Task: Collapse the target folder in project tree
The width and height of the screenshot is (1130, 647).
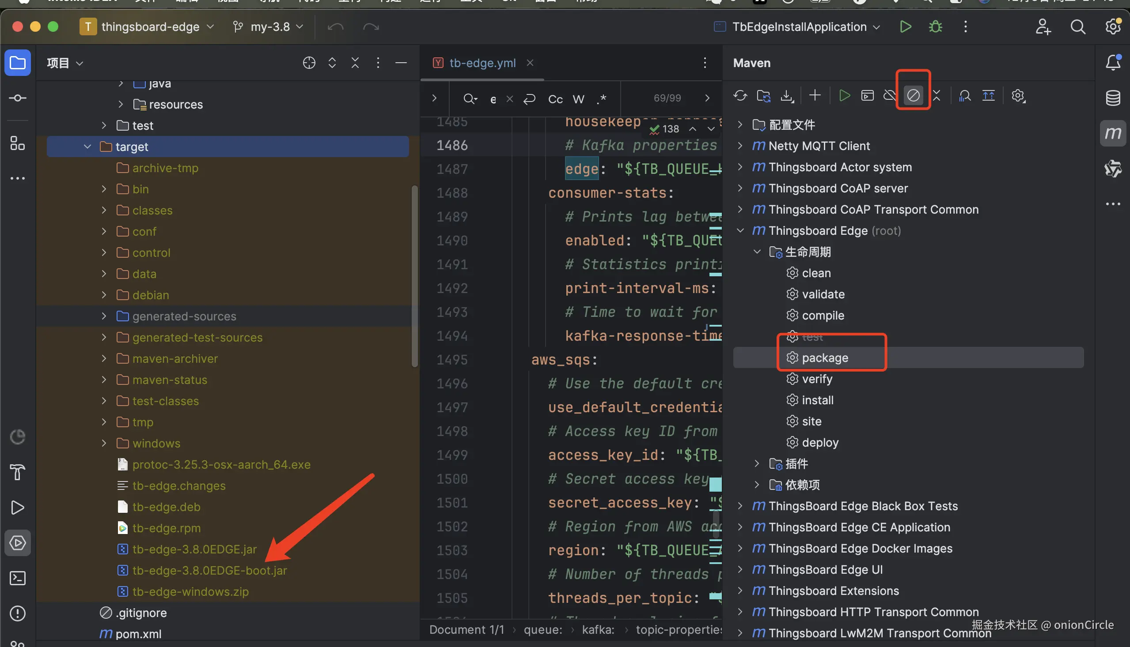Action: (87, 147)
